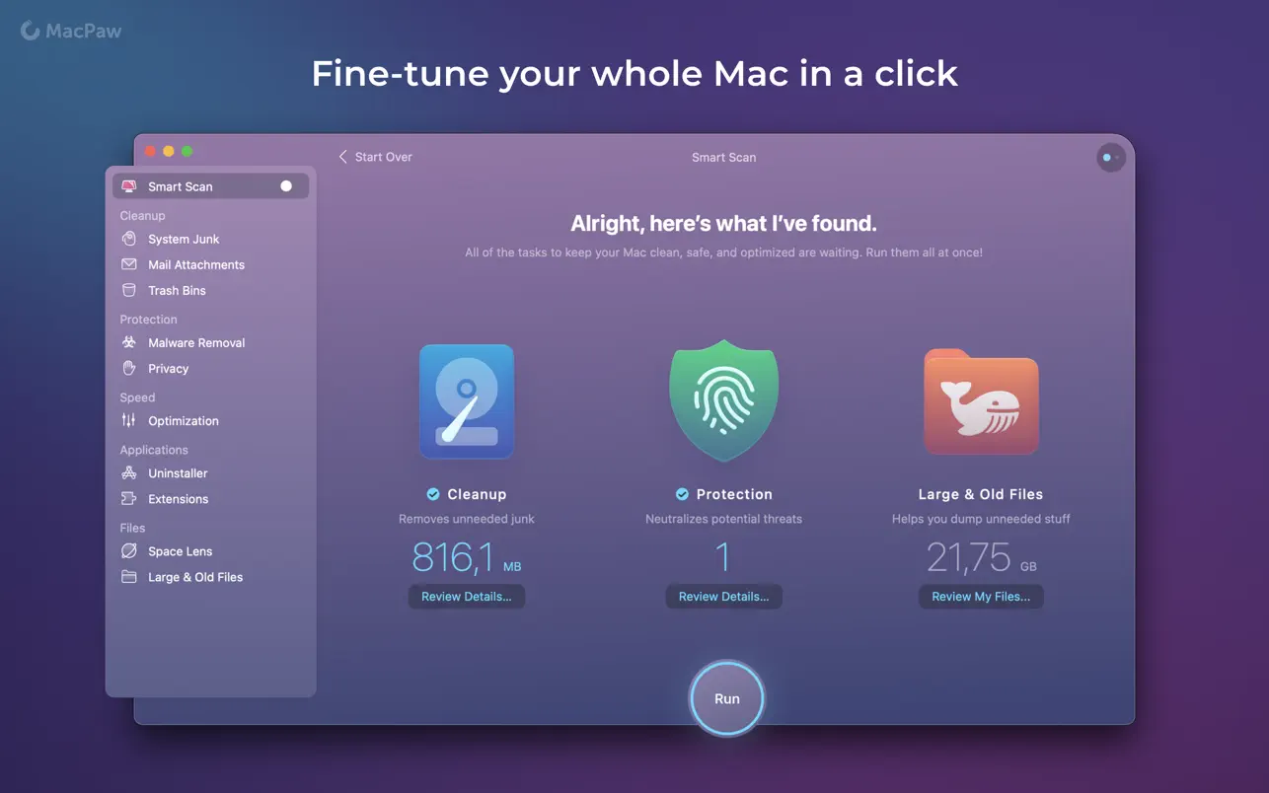Open Large & Old Files sidebar item

pyautogui.click(x=194, y=577)
